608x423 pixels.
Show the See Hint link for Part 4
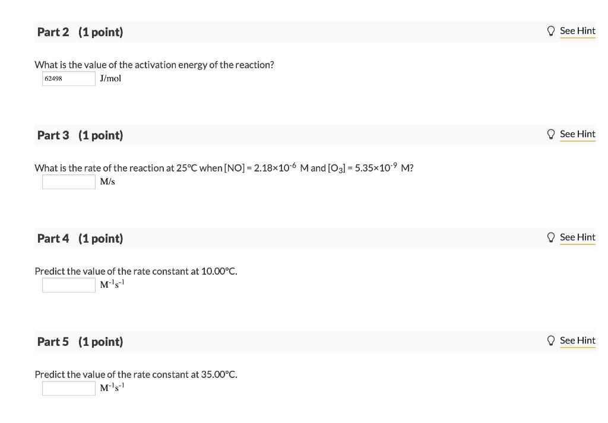577,237
